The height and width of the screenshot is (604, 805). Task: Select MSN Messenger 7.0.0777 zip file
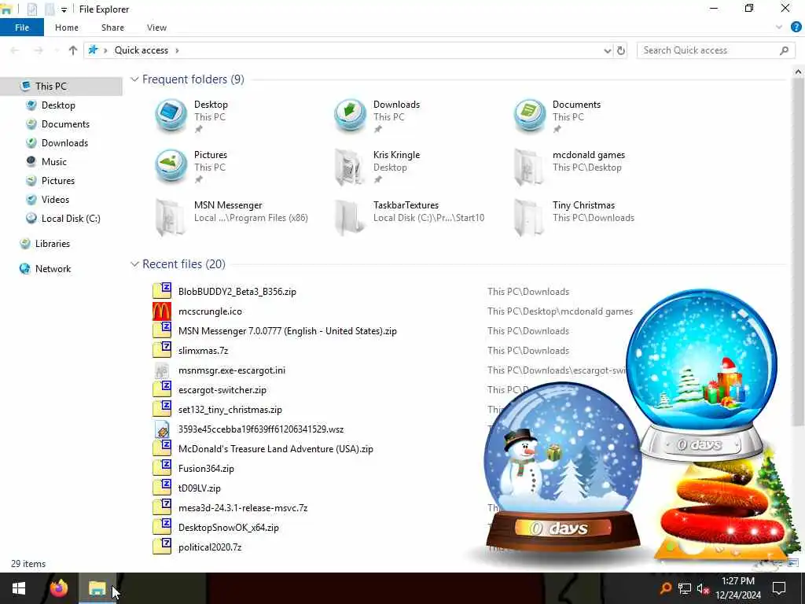click(288, 331)
